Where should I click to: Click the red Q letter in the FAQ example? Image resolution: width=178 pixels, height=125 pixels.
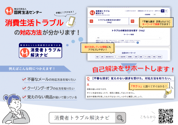pos(88,78)
